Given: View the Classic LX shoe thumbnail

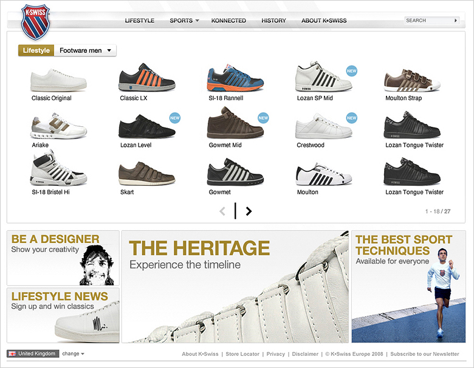Looking at the screenshot, I should point(146,77).
